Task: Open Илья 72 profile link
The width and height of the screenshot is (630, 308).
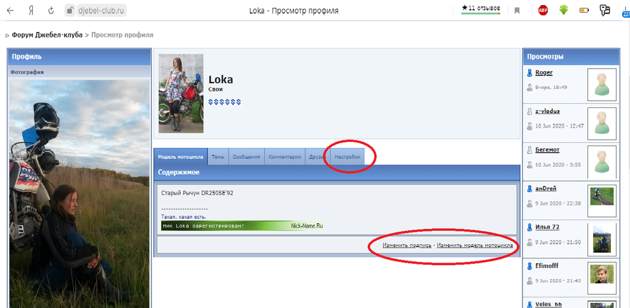Action: (x=547, y=226)
